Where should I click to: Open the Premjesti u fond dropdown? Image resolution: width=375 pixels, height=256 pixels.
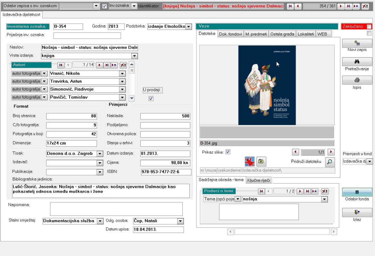click(370, 161)
